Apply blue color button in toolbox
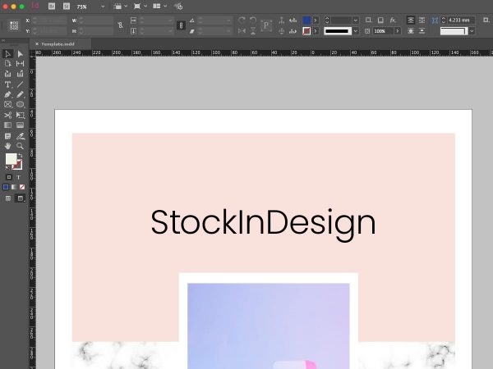 tap(6, 187)
